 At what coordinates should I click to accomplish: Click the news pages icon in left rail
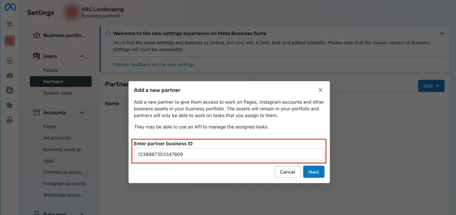click(10, 90)
